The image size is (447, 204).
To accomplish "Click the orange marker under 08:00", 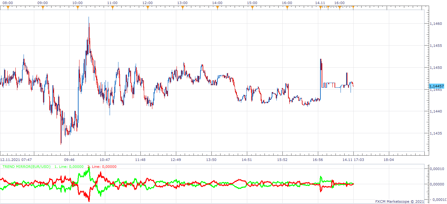I will coord(8,8).
